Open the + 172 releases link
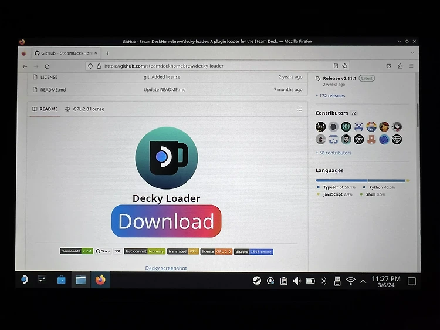The image size is (440, 330). (x=330, y=96)
